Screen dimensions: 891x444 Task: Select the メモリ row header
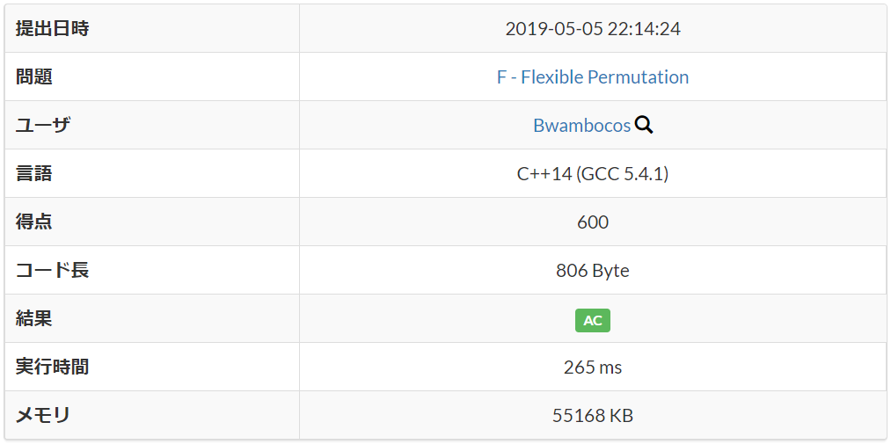click(x=43, y=416)
